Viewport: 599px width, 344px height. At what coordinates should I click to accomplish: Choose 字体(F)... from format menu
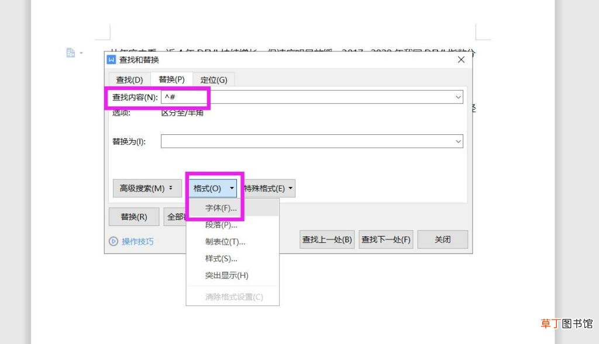(x=232, y=209)
